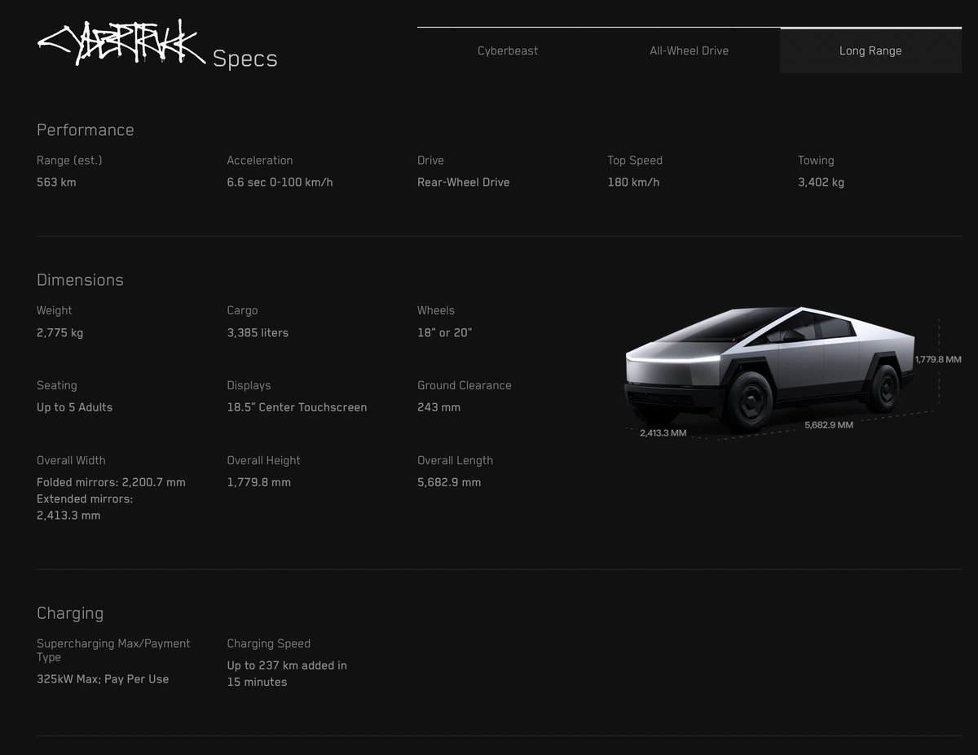Click the 'Top Speed' label

click(x=635, y=160)
